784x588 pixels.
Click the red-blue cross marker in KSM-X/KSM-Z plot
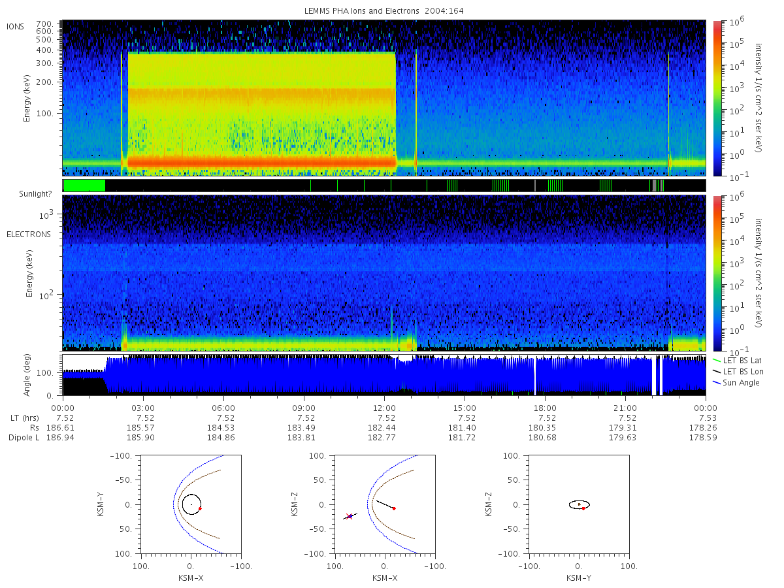(350, 516)
